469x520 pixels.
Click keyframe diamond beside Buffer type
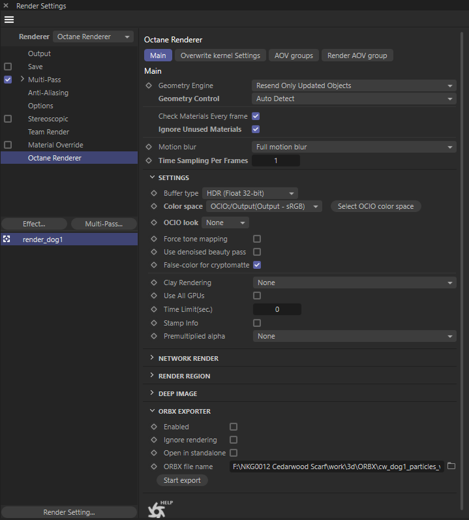[x=155, y=193]
